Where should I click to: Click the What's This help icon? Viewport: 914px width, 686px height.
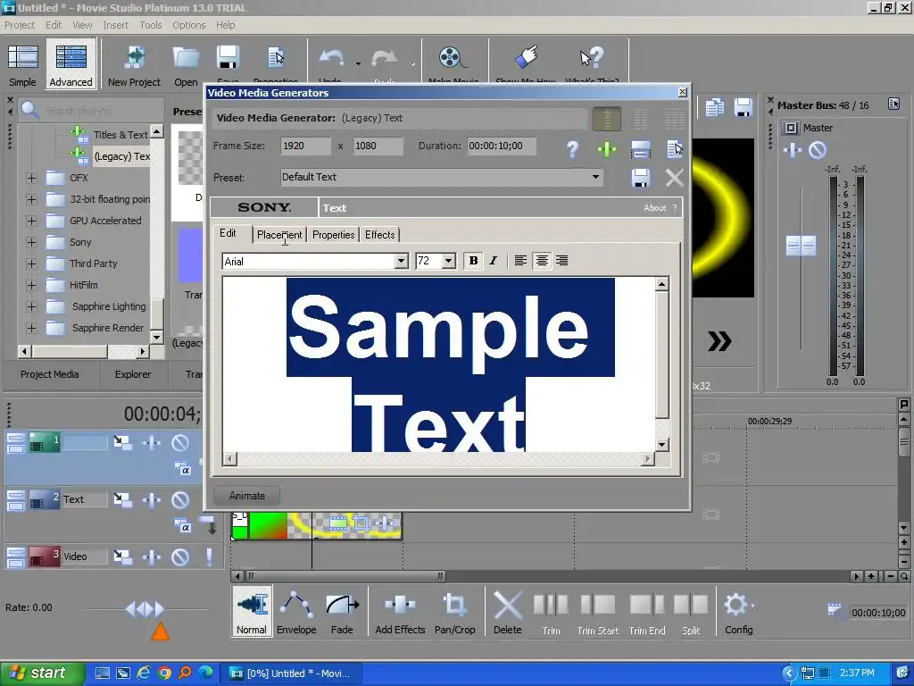coord(592,58)
